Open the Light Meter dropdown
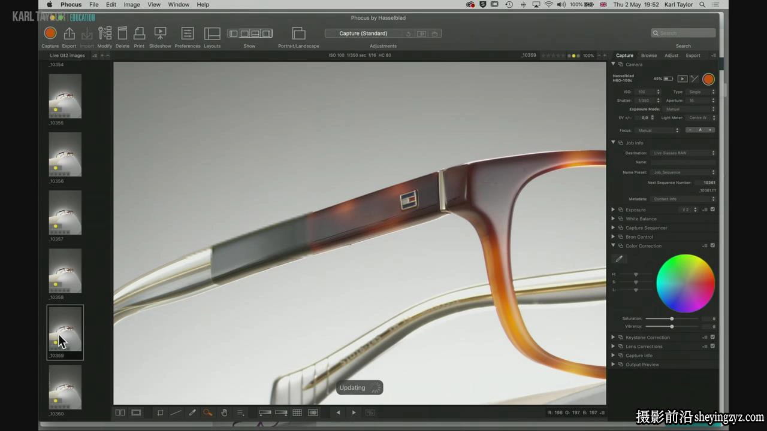The height and width of the screenshot is (431, 767). click(x=700, y=118)
